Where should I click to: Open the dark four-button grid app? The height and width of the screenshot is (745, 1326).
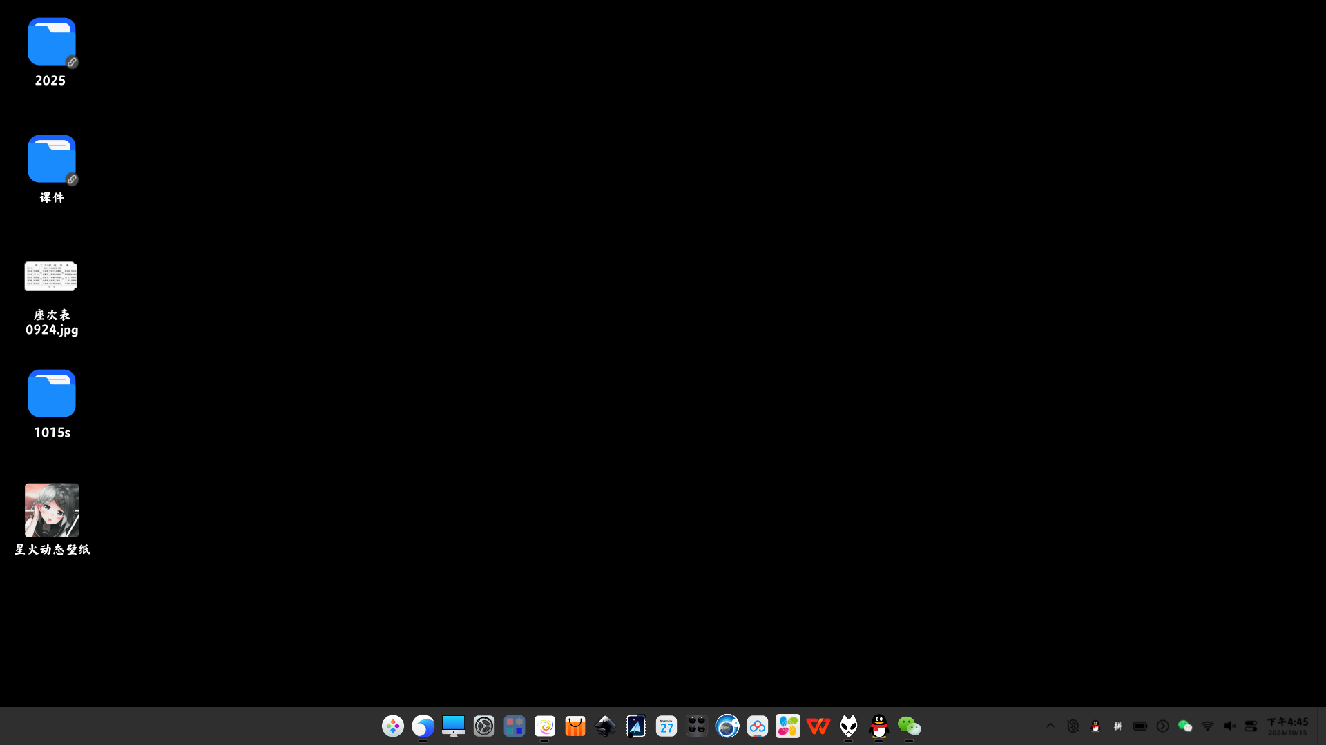(697, 726)
